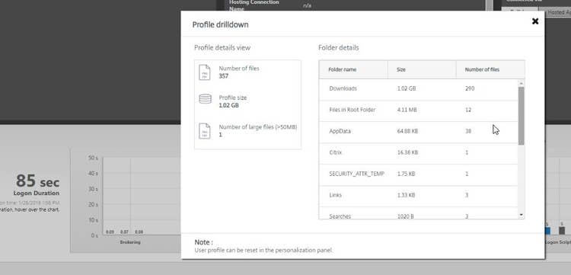
Task: Select the Downloads folder row
Action: (x=419, y=90)
